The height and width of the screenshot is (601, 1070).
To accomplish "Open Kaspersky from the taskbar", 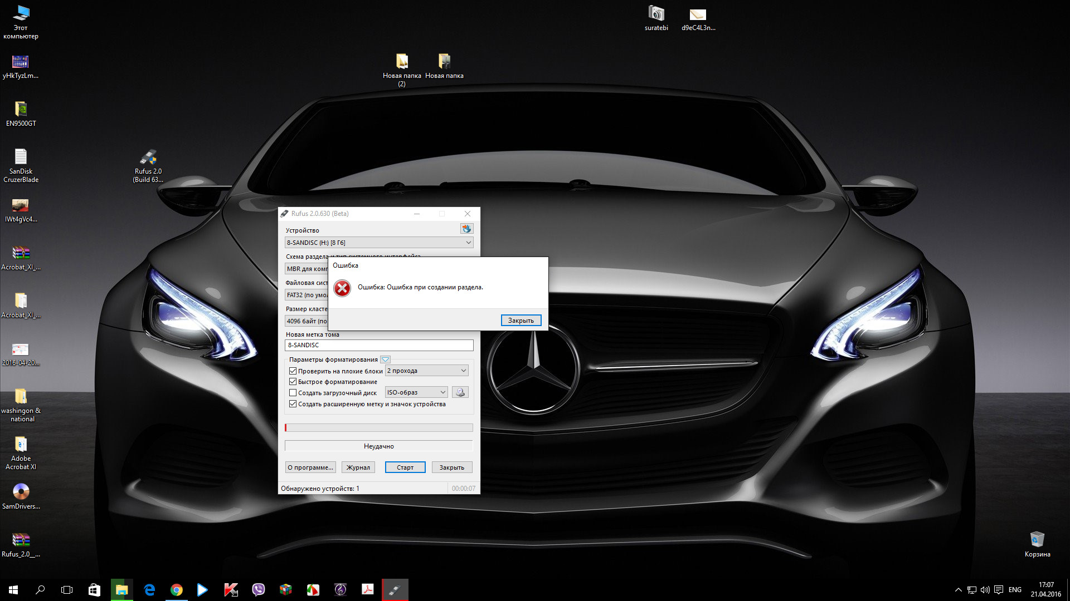I will (x=231, y=590).
